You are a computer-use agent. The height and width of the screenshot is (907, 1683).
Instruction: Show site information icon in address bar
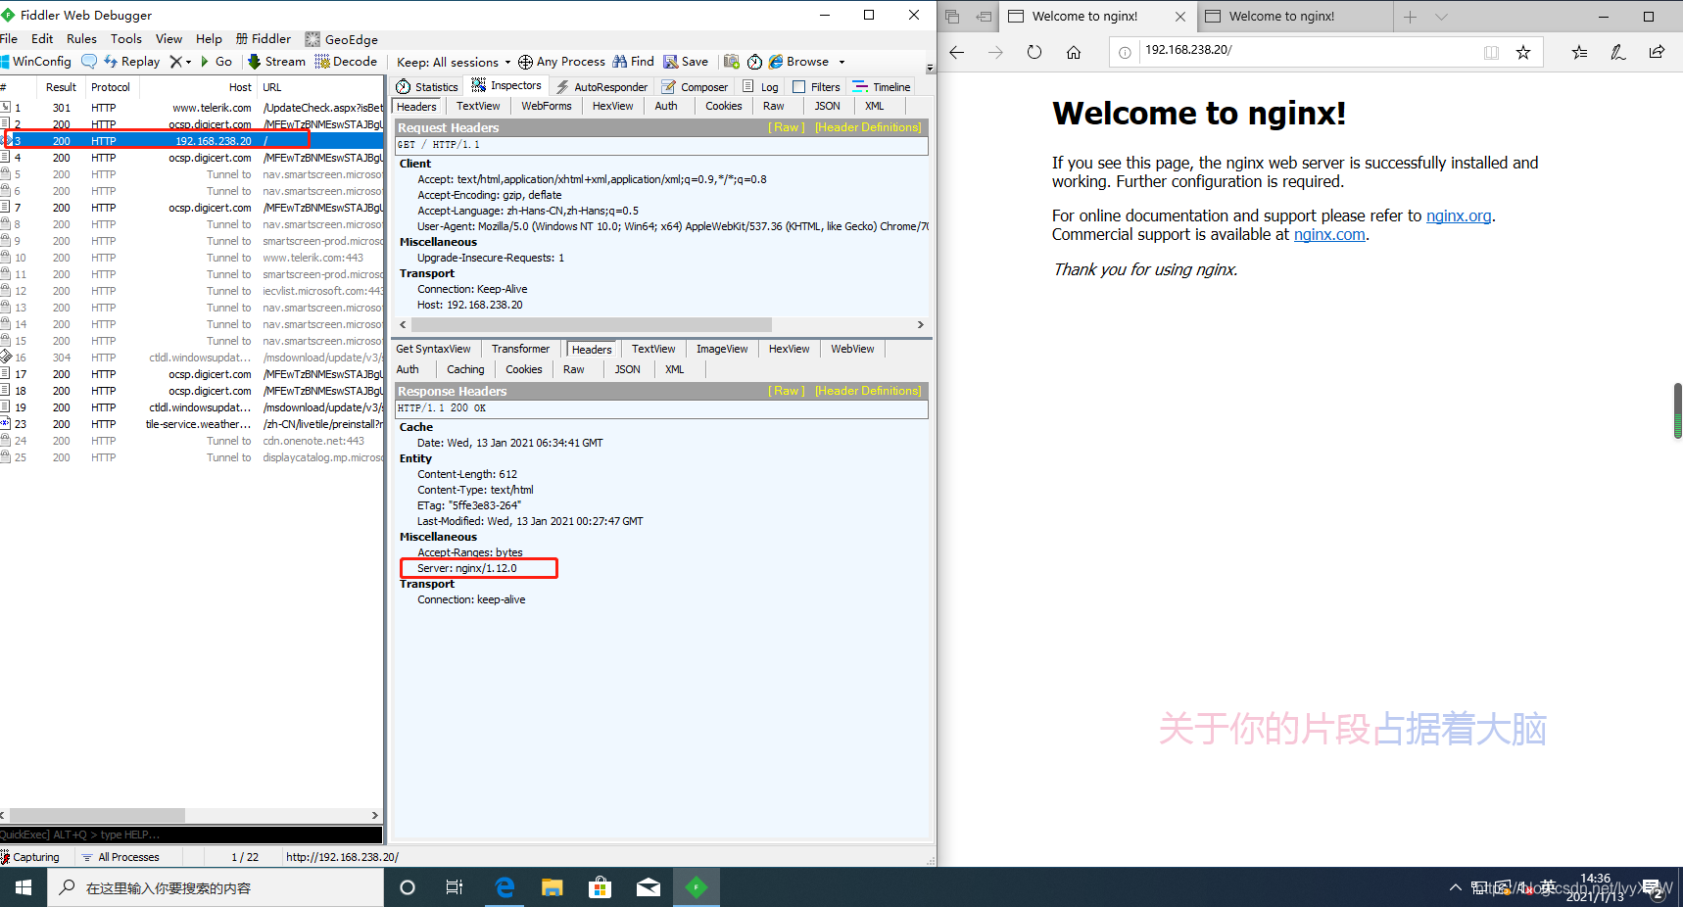tap(1125, 52)
